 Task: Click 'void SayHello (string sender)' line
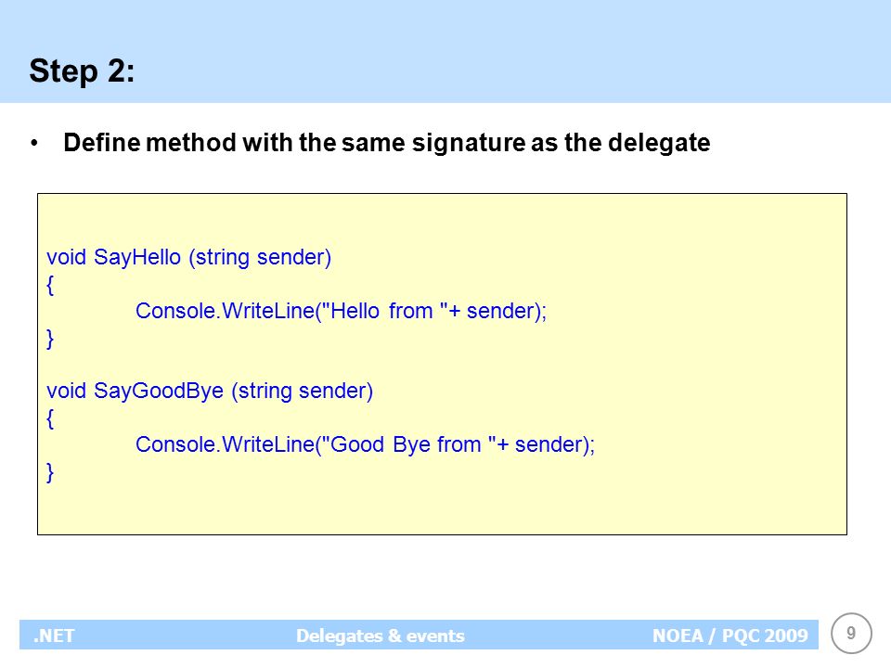(x=188, y=257)
